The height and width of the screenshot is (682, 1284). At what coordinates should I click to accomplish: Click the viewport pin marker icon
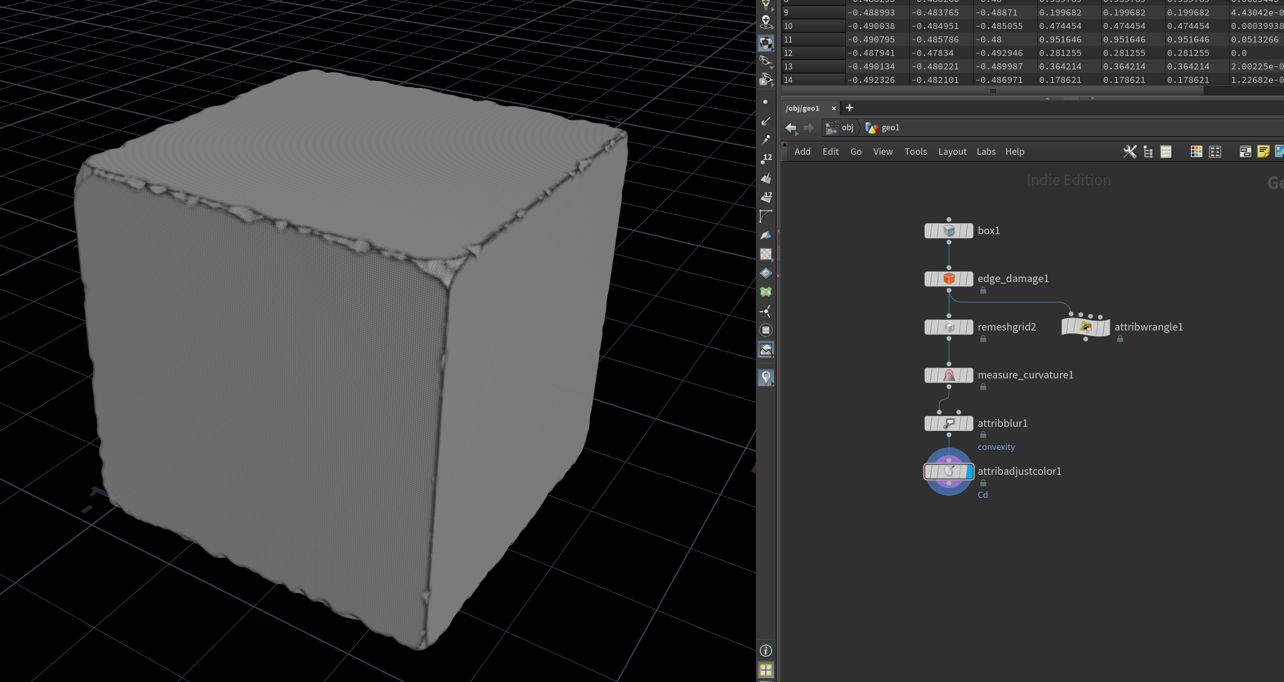[765, 377]
